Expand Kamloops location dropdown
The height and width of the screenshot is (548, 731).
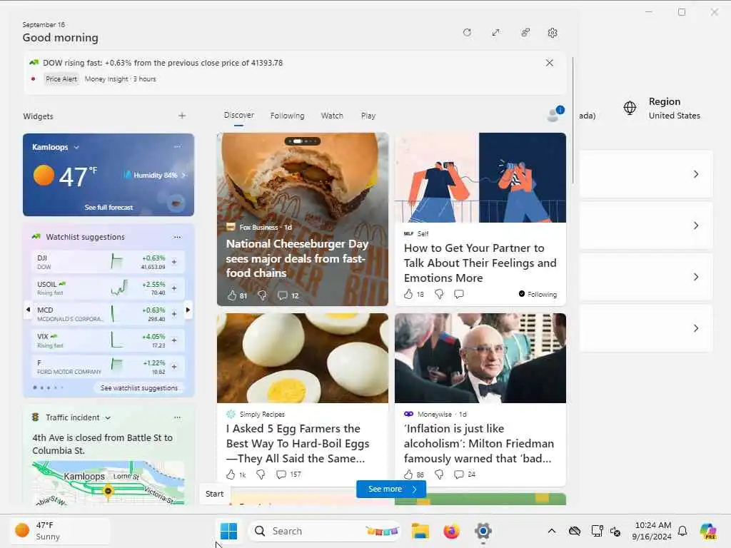point(76,147)
